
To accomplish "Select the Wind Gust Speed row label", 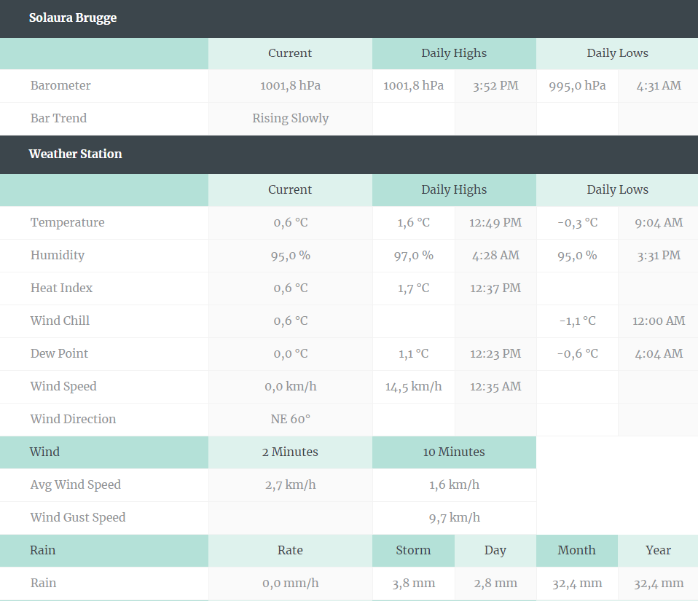I will tap(78, 518).
